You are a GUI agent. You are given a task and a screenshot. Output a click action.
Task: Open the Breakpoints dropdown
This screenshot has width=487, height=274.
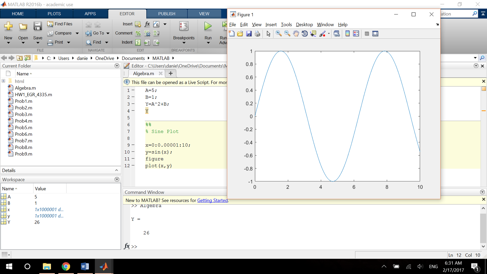(184, 43)
